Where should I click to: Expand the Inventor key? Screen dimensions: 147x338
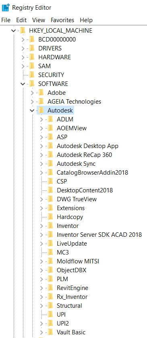(41, 226)
